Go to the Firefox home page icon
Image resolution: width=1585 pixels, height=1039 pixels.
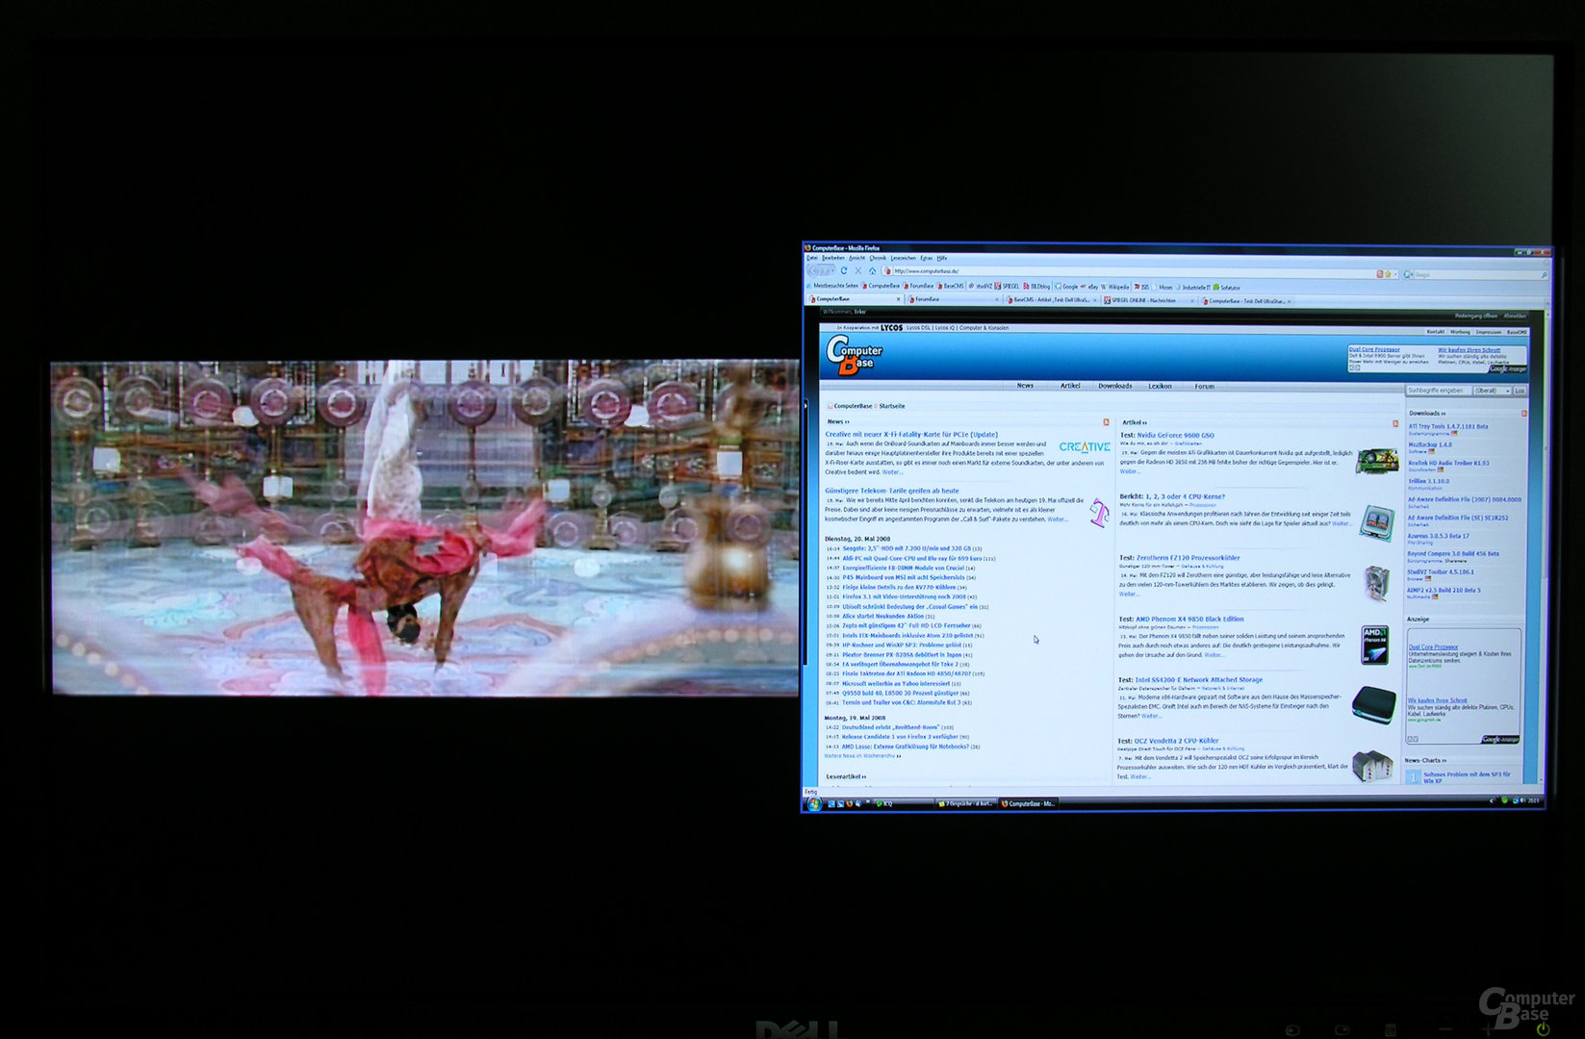click(x=872, y=270)
